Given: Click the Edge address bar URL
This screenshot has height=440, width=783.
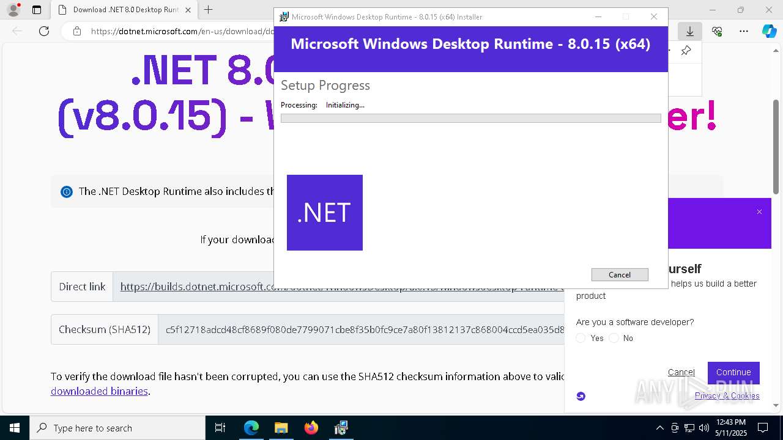Looking at the screenshot, I should (x=182, y=31).
